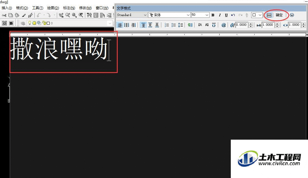This screenshot has height=178, width=308.
Task: Click the oblique angle 0.0000 field
Action: pyautogui.click(x=242, y=25)
